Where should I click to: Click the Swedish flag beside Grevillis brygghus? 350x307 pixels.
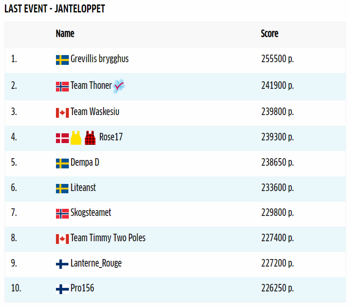[x=62, y=60]
